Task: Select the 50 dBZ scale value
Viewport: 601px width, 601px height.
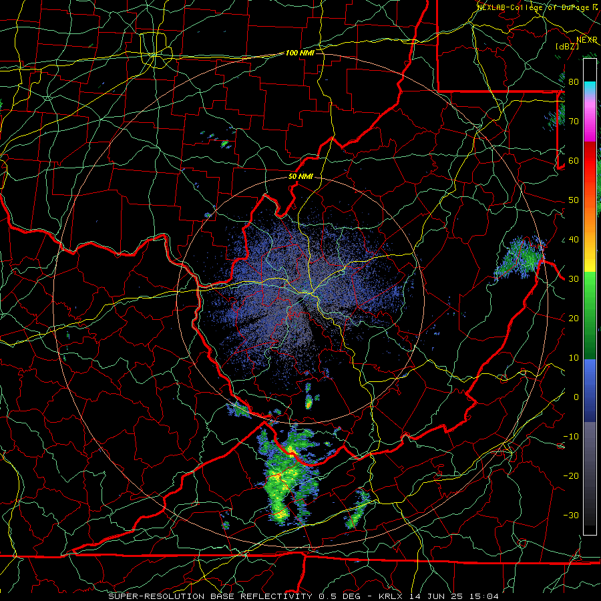Action: pyautogui.click(x=574, y=200)
